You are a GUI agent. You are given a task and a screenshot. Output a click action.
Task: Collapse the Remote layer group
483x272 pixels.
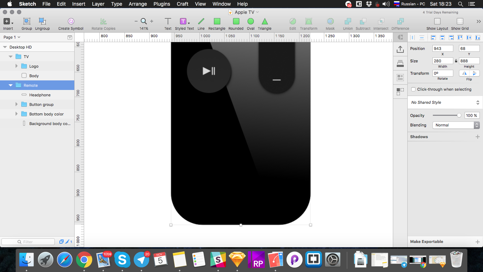[x=11, y=85]
